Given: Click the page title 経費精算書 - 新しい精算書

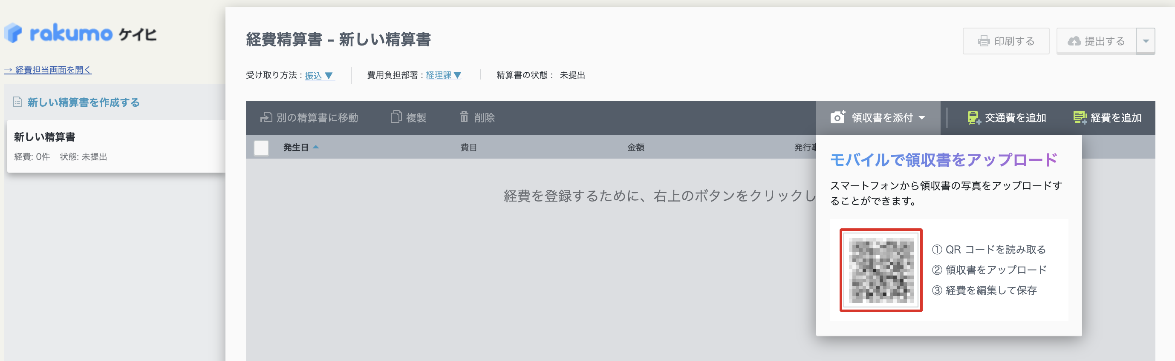Looking at the screenshot, I should click(x=338, y=40).
